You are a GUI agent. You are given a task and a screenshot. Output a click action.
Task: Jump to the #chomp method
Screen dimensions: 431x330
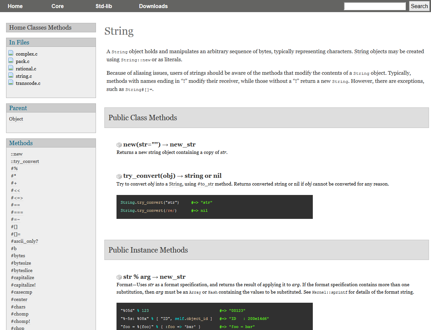pos(20,314)
